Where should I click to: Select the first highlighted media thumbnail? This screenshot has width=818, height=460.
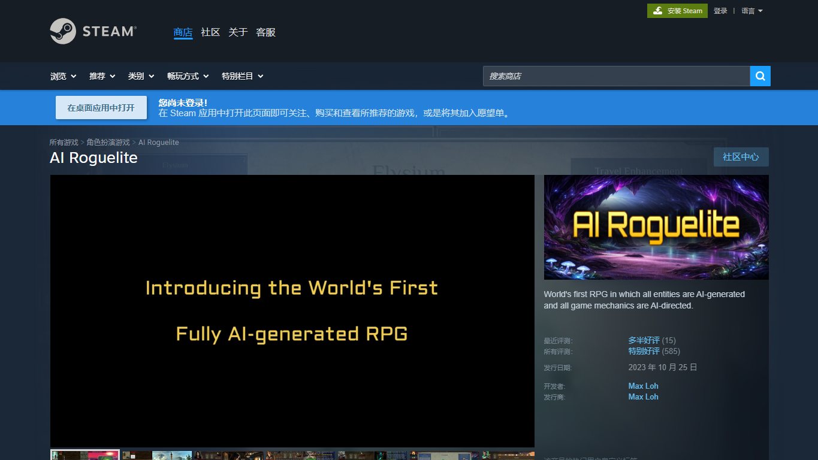[x=85, y=455]
